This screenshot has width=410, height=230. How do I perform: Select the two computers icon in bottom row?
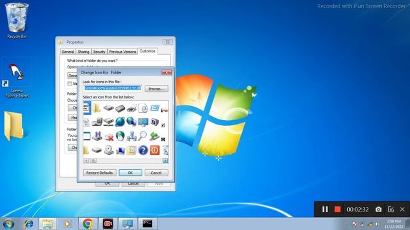tap(120, 151)
